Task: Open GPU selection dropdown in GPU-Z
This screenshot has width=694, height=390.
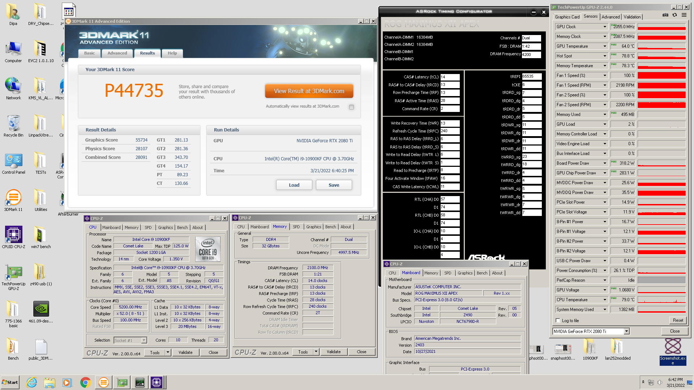Action: point(627,331)
